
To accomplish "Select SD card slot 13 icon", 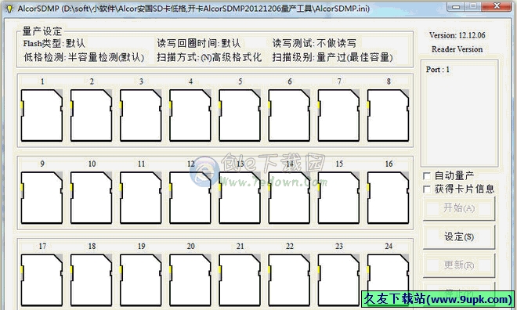I will coord(240,197).
